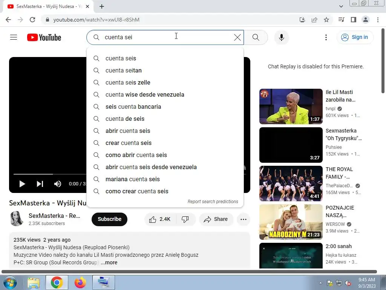
Task: Open Chrome profile avatar
Action: click(366, 20)
